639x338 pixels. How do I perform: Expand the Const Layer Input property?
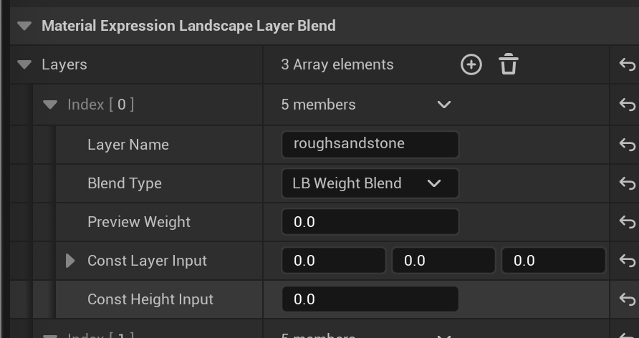[x=70, y=261]
